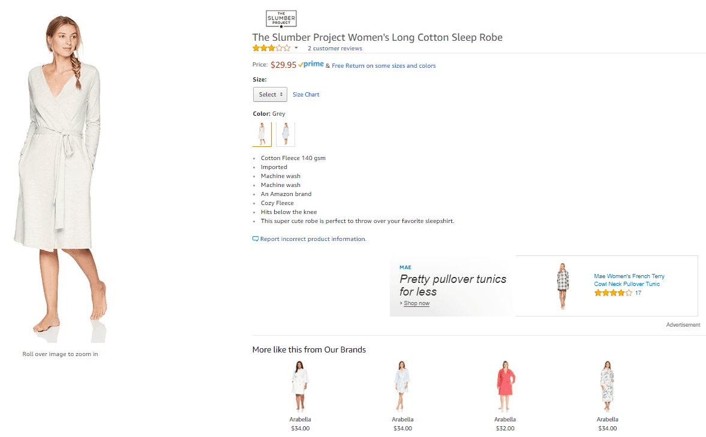Viewport: 706px width, 437px height.
Task: Open the floral Arabella robe thumbnail
Action: click(608, 386)
